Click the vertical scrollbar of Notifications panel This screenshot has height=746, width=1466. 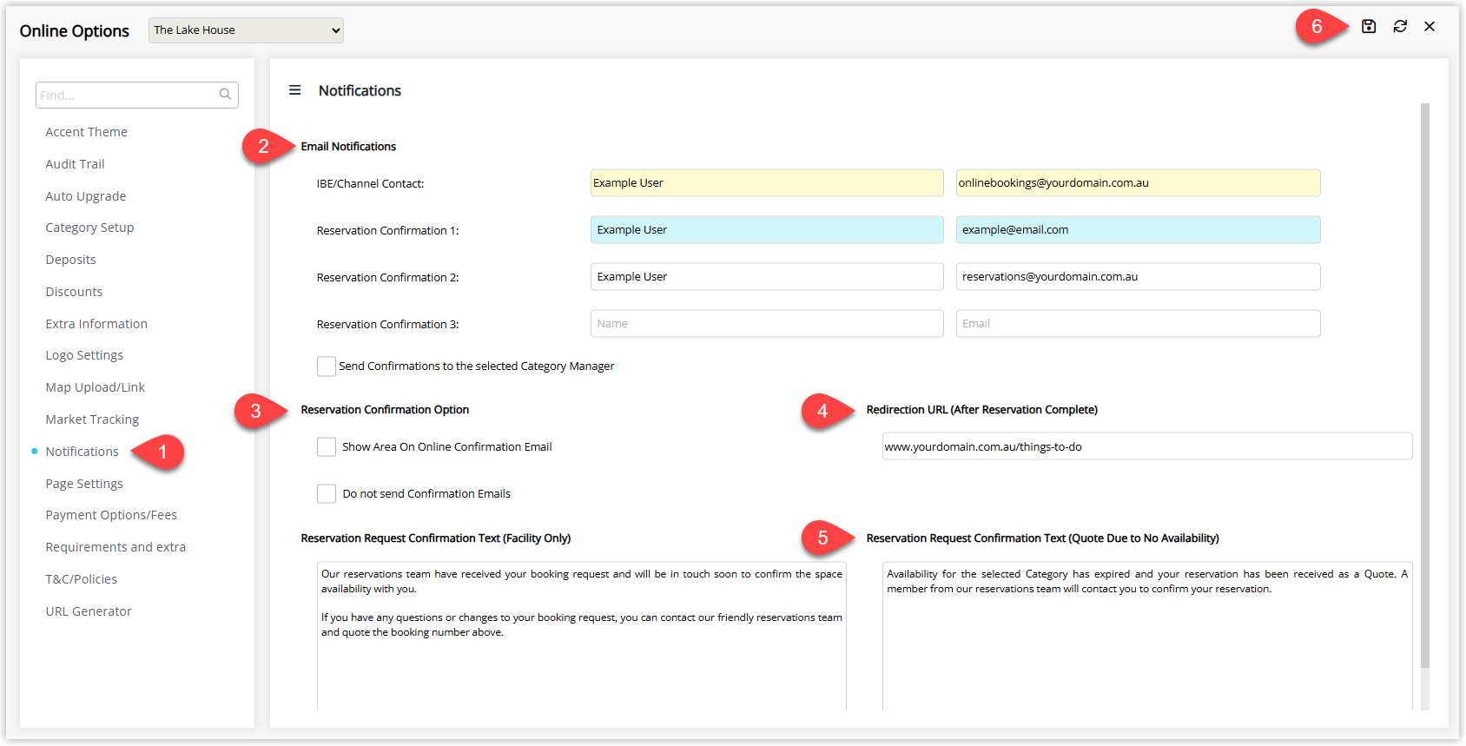[1425, 386]
